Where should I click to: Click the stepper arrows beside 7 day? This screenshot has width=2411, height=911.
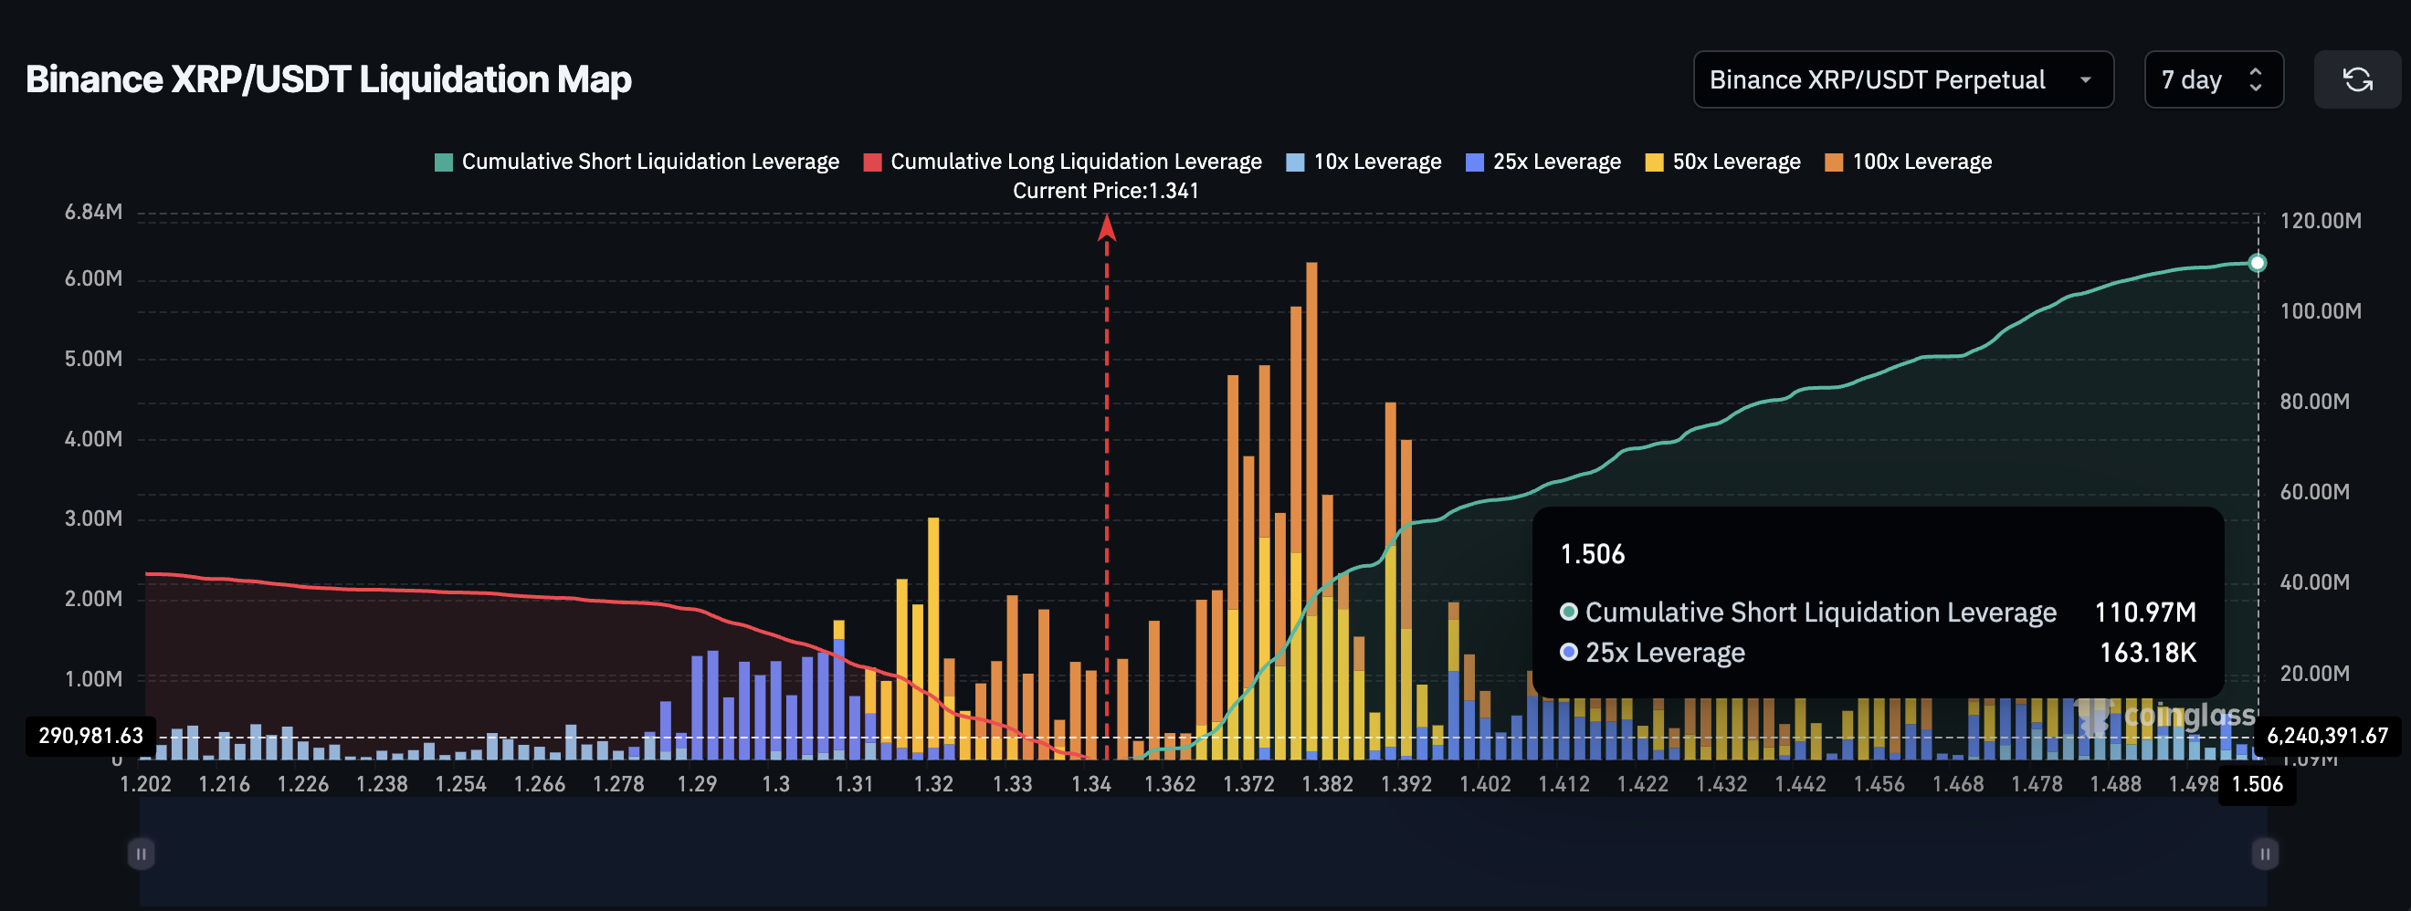(2256, 79)
